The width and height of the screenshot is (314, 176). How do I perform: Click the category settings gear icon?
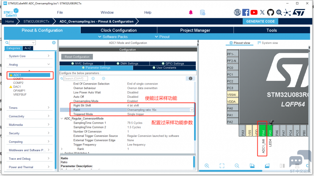[54, 43]
